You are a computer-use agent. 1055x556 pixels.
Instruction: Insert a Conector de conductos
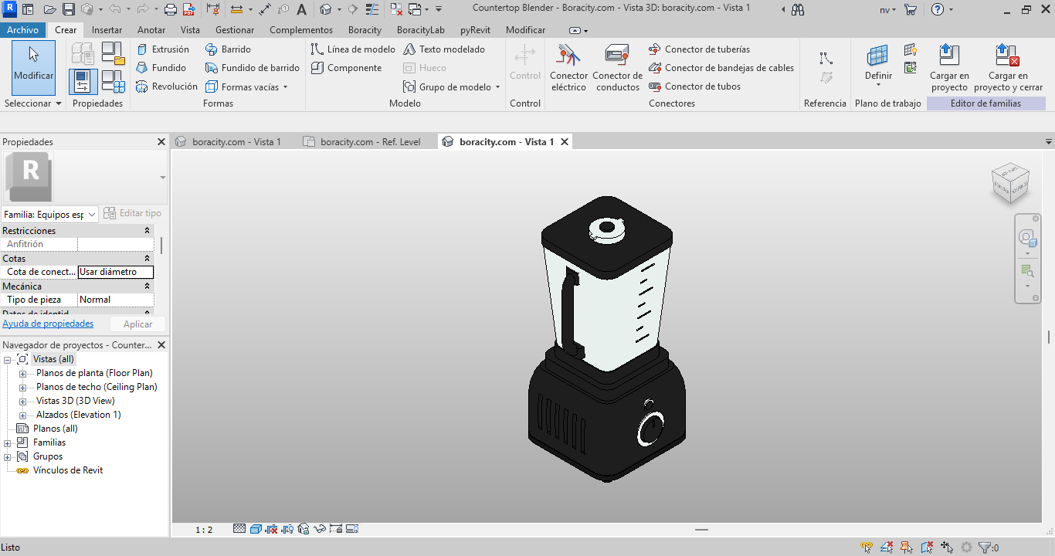617,68
